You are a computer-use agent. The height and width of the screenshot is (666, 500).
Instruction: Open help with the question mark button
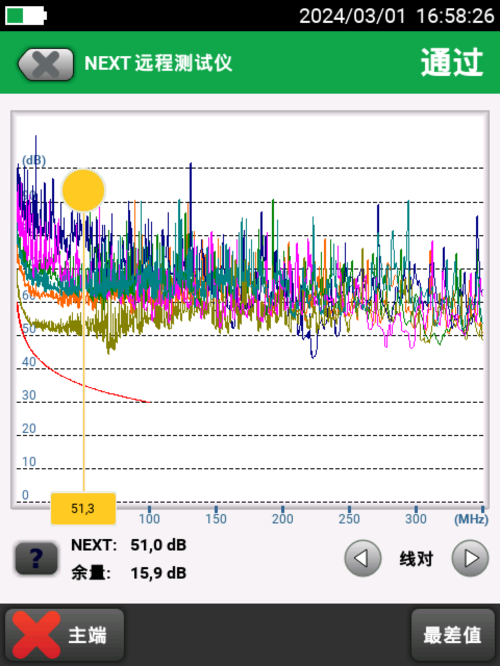click(x=36, y=558)
